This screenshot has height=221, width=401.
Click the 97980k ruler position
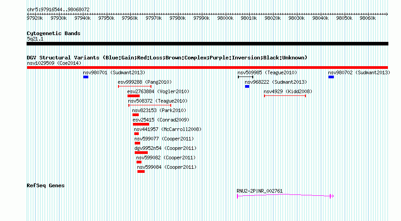pos(178,18)
